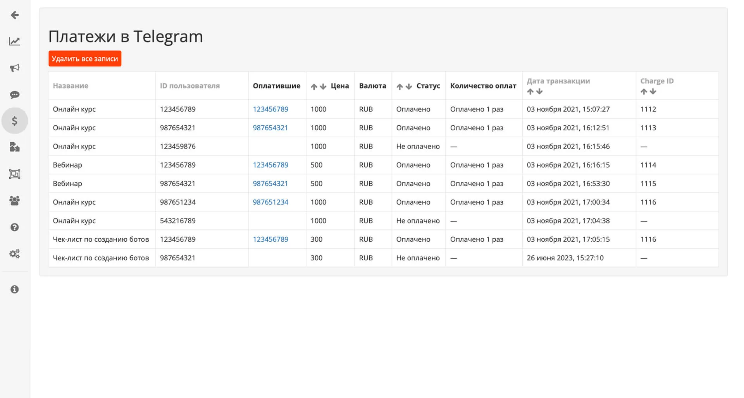Sort Дата транзакции ascending with up arrow
This screenshot has height=398, width=744.
click(x=530, y=92)
